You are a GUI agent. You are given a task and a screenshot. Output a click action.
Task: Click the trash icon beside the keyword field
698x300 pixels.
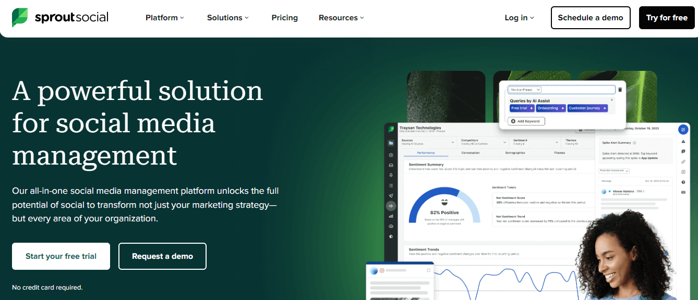[x=620, y=89]
